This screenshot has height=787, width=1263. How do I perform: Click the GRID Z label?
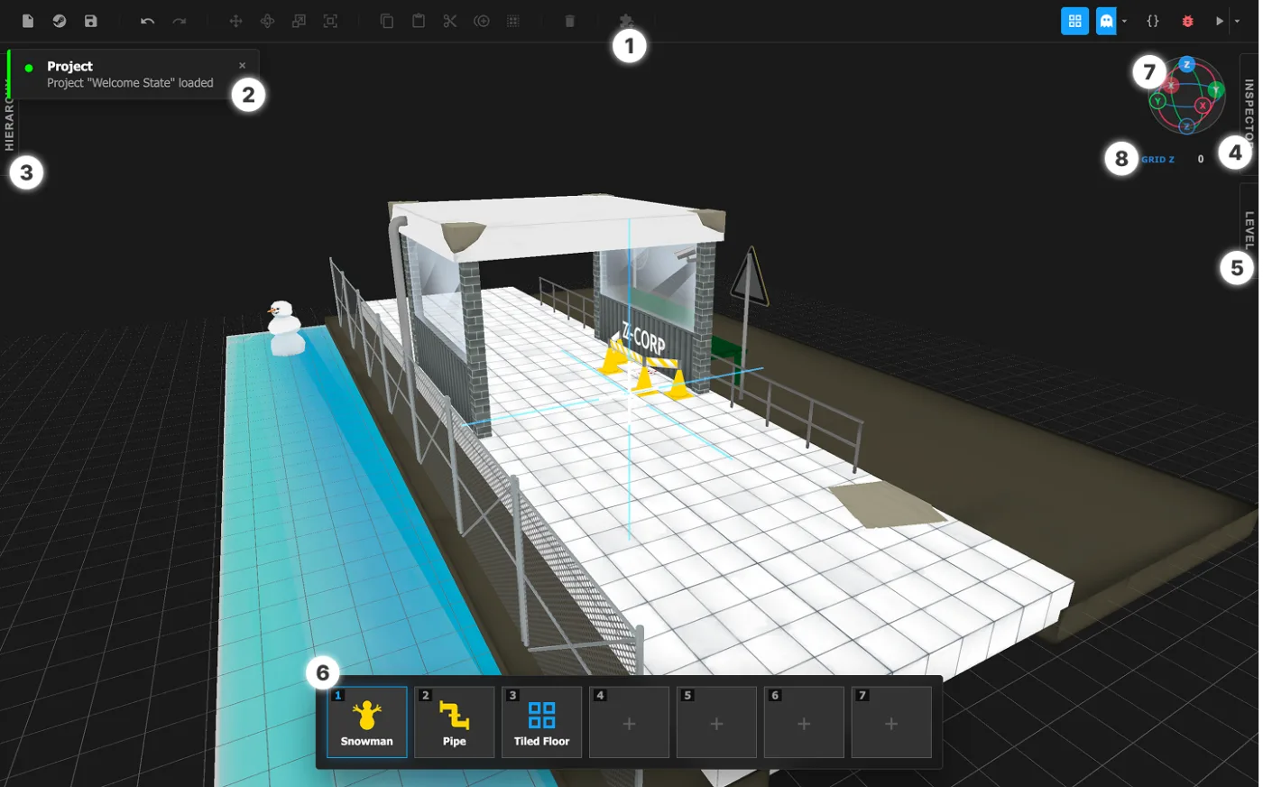pos(1157,160)
